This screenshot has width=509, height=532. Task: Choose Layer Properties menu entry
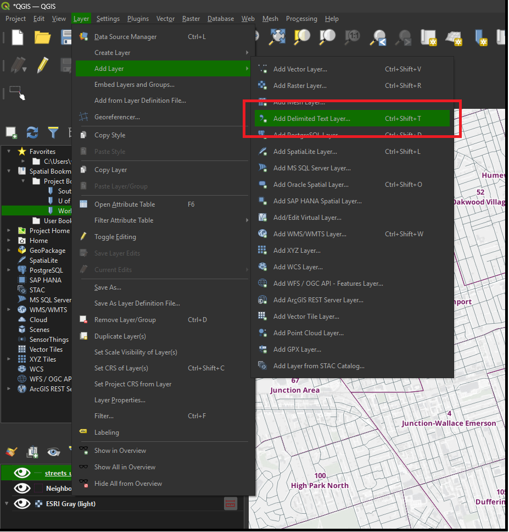163,400
